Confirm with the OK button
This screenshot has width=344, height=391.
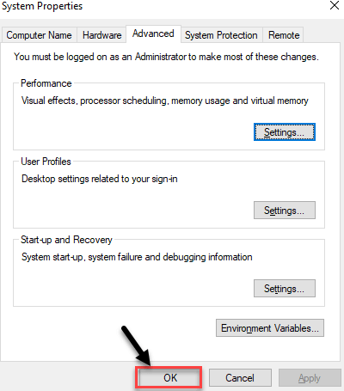[x=170, y=378]
